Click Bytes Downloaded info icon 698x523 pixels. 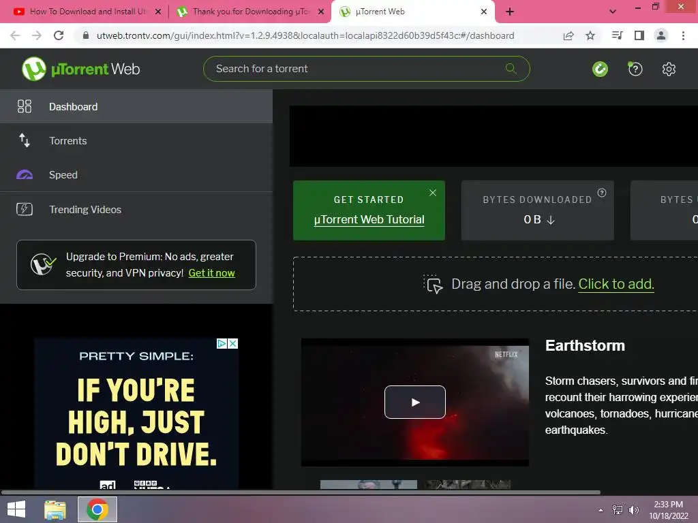pyautogui.click(x=602, y=193)
